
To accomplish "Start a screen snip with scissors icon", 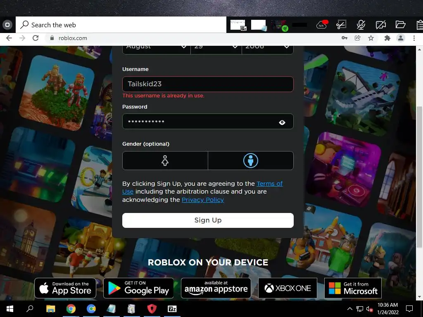I will (341, 25).
